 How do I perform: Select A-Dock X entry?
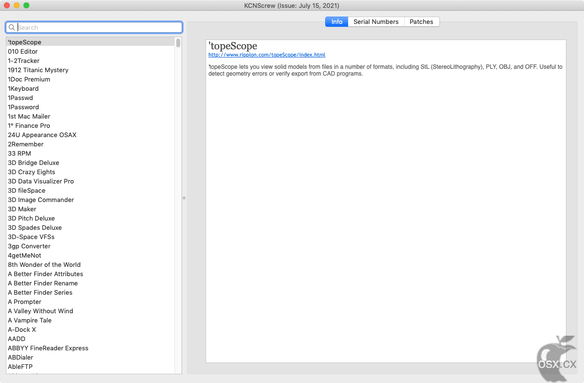coord(90,329)
